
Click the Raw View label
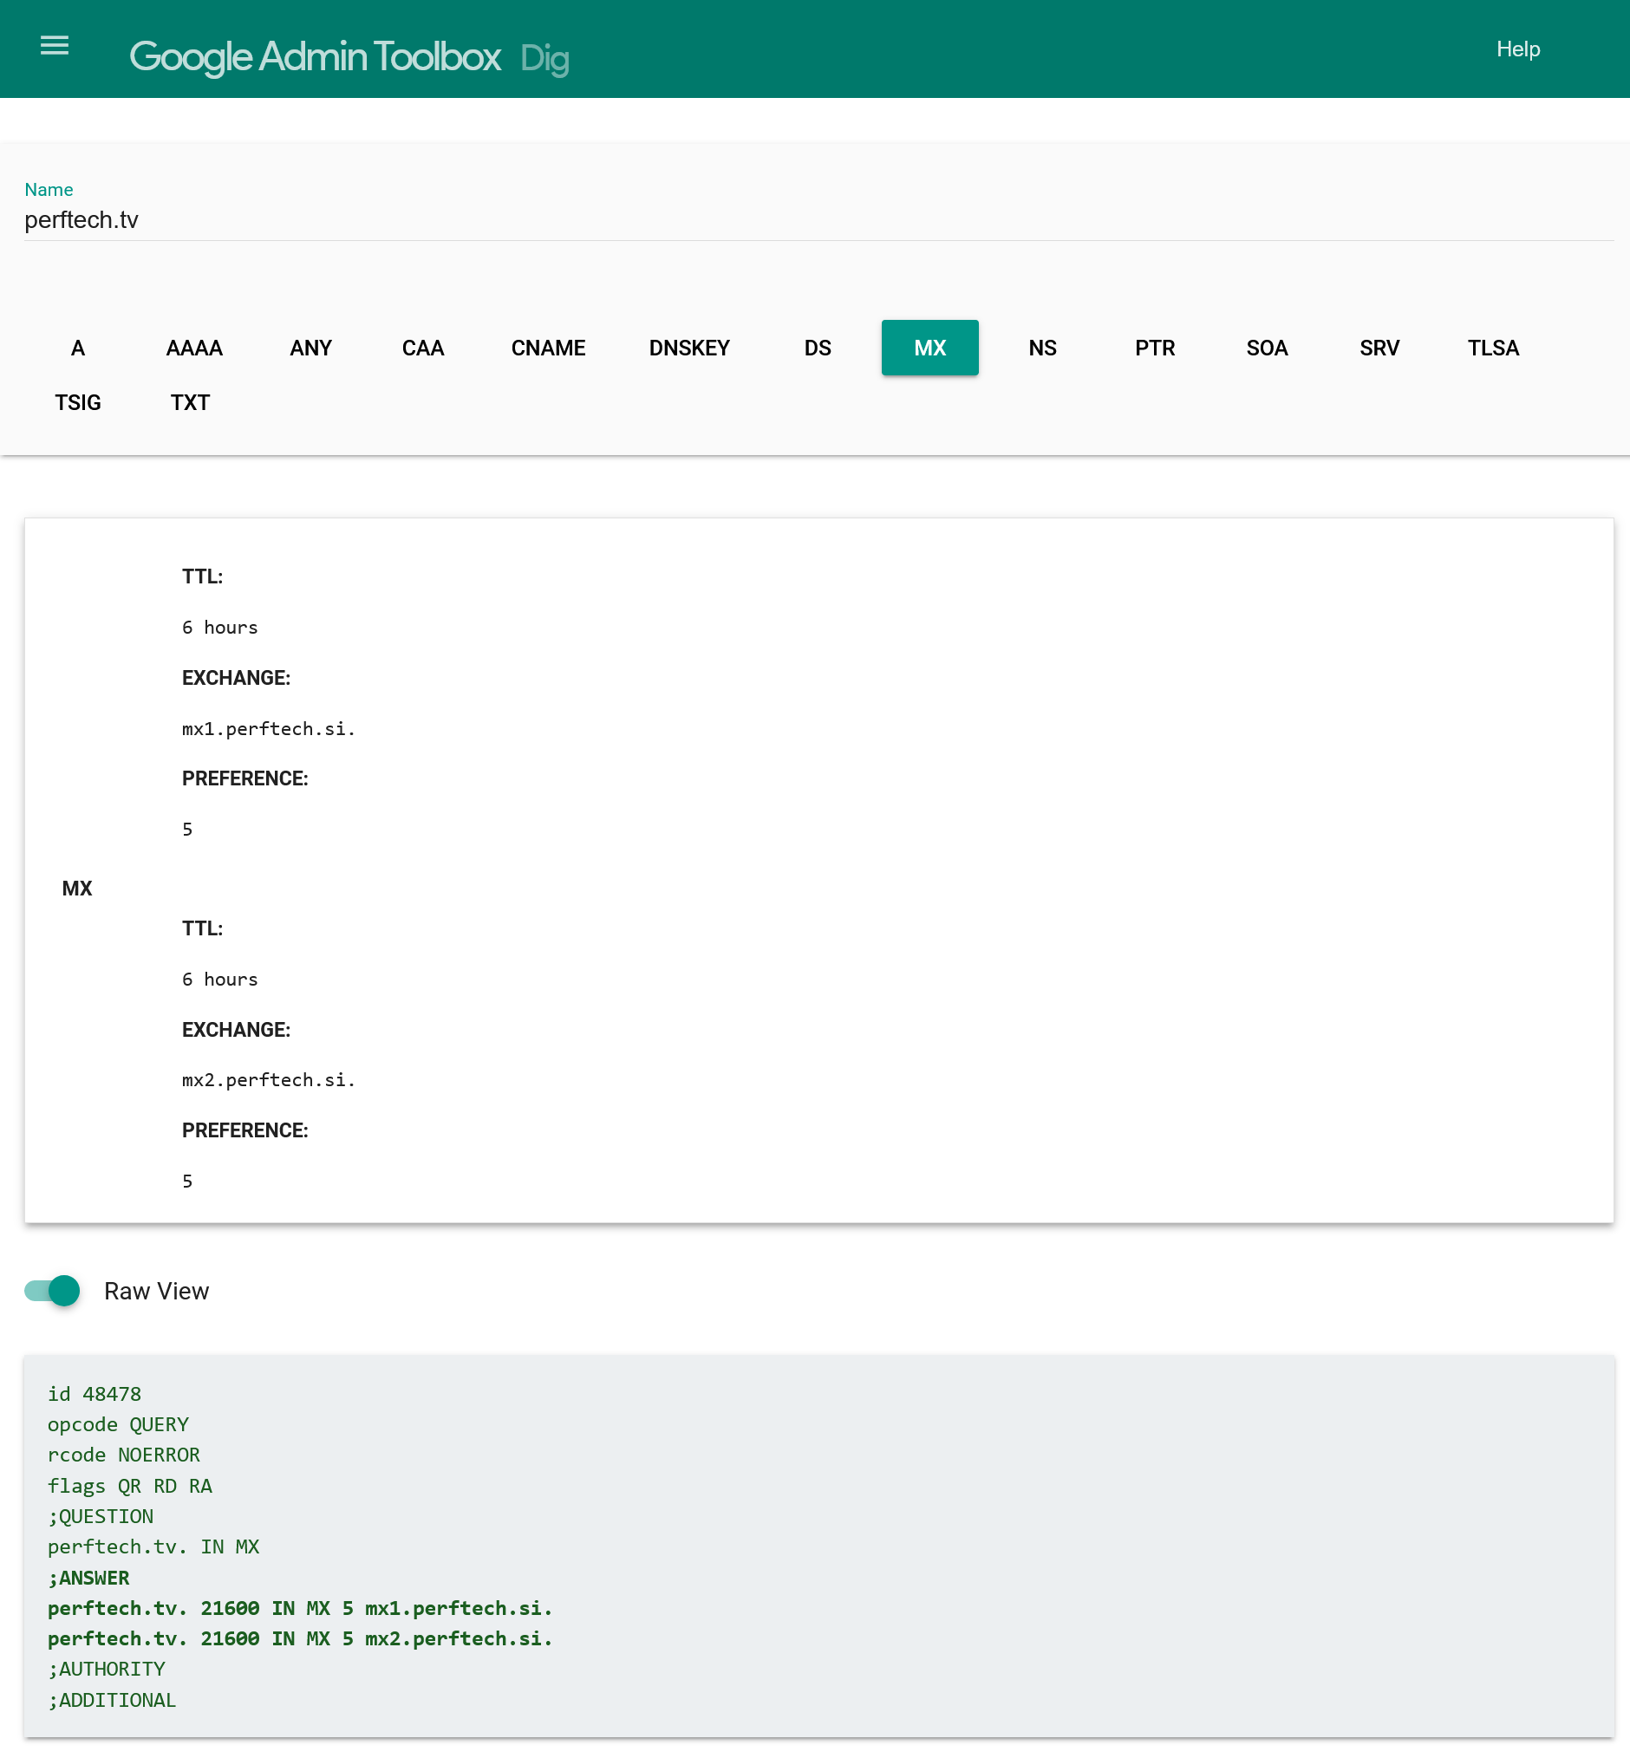pos(156,1292)
